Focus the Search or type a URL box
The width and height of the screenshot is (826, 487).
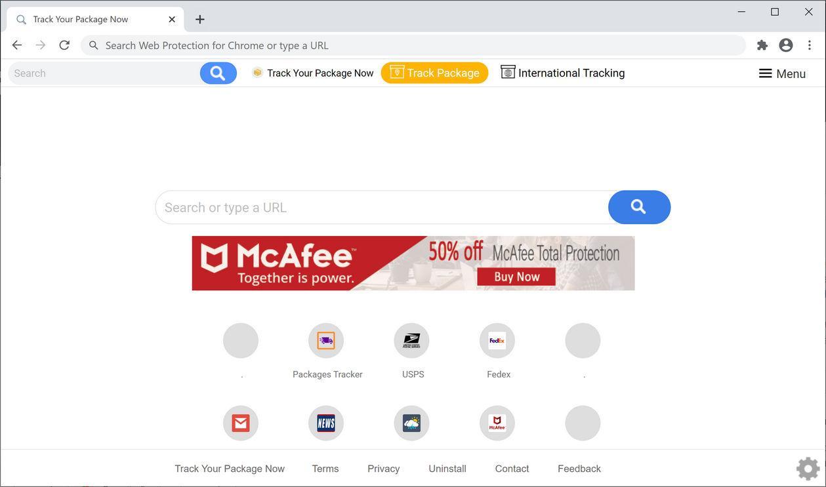[382, 207]
